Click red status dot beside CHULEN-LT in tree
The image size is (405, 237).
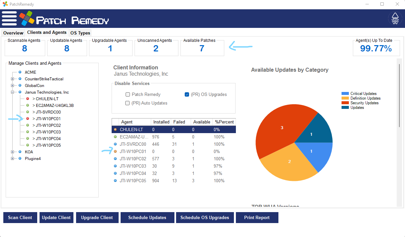(x=28, y=99)
